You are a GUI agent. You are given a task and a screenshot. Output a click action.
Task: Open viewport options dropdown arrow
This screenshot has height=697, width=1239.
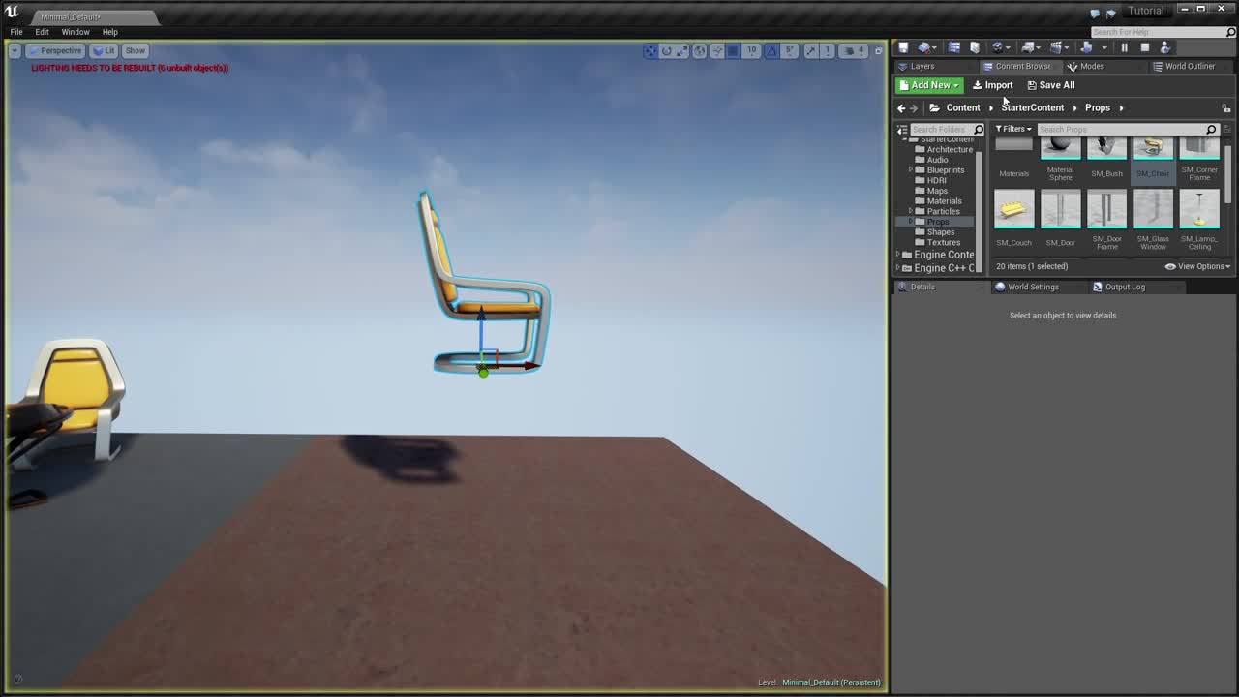pyautogui.click(x=15, y=50)
